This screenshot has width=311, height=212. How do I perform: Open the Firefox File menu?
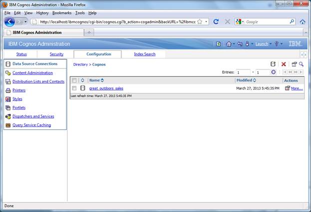tap(7, 13)
